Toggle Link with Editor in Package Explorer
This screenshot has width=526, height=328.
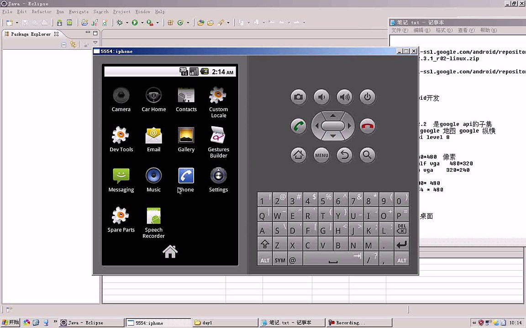tap(73, 45)
